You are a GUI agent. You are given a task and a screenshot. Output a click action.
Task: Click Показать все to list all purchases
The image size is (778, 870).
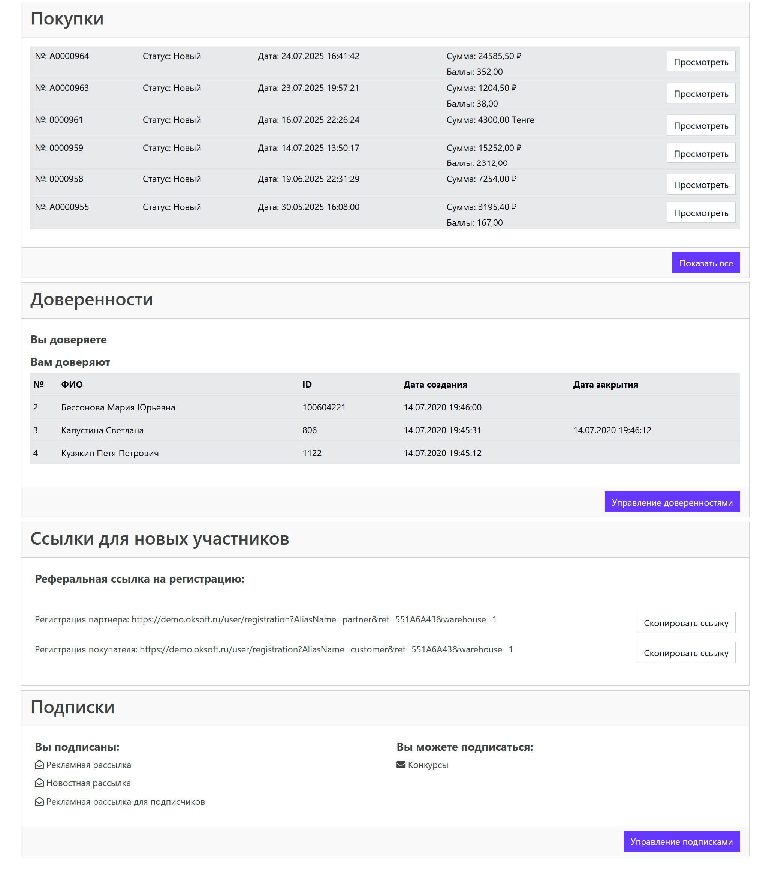coord(706,262)
